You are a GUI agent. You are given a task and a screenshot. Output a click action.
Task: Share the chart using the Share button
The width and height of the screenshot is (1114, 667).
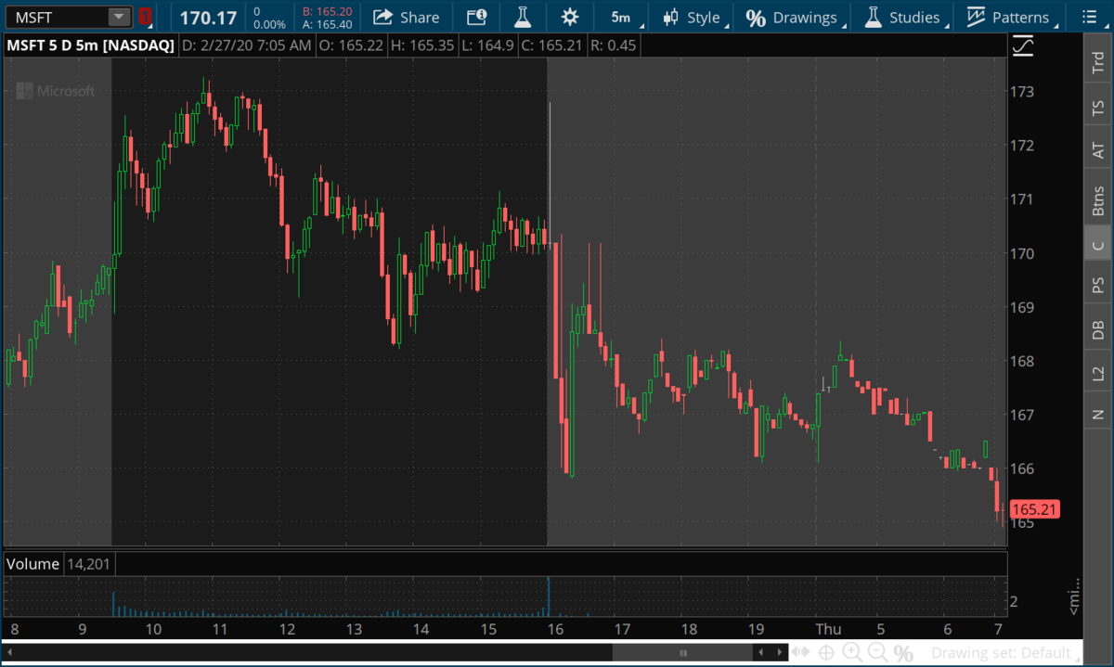(407, 17)
